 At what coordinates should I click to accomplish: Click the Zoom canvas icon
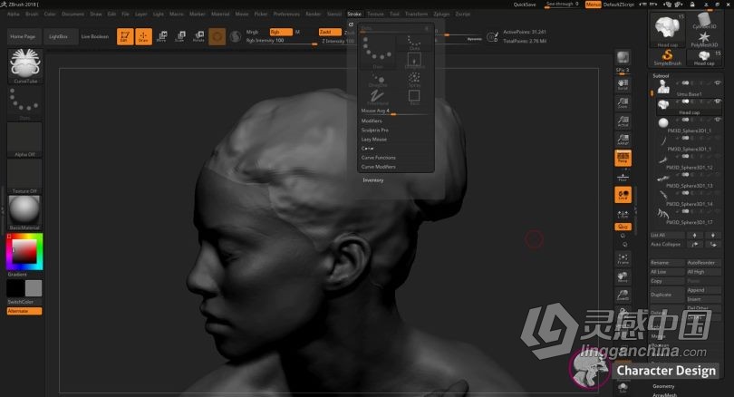pyautogui.click(x=623, y=102)
